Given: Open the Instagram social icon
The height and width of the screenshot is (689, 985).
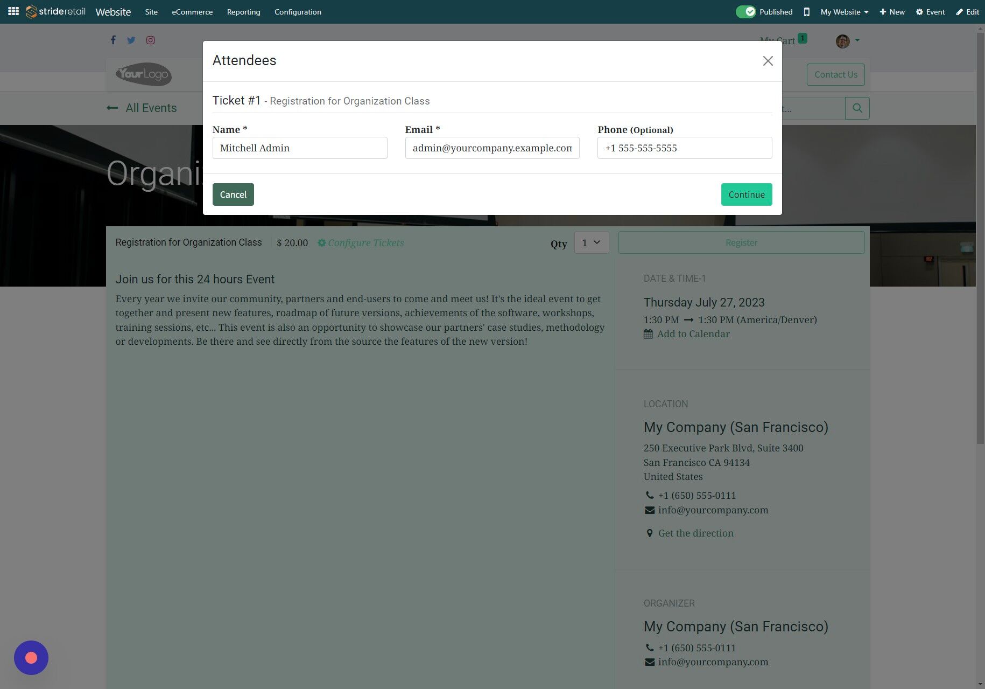Looking at the screenshot, I should 151,40.
